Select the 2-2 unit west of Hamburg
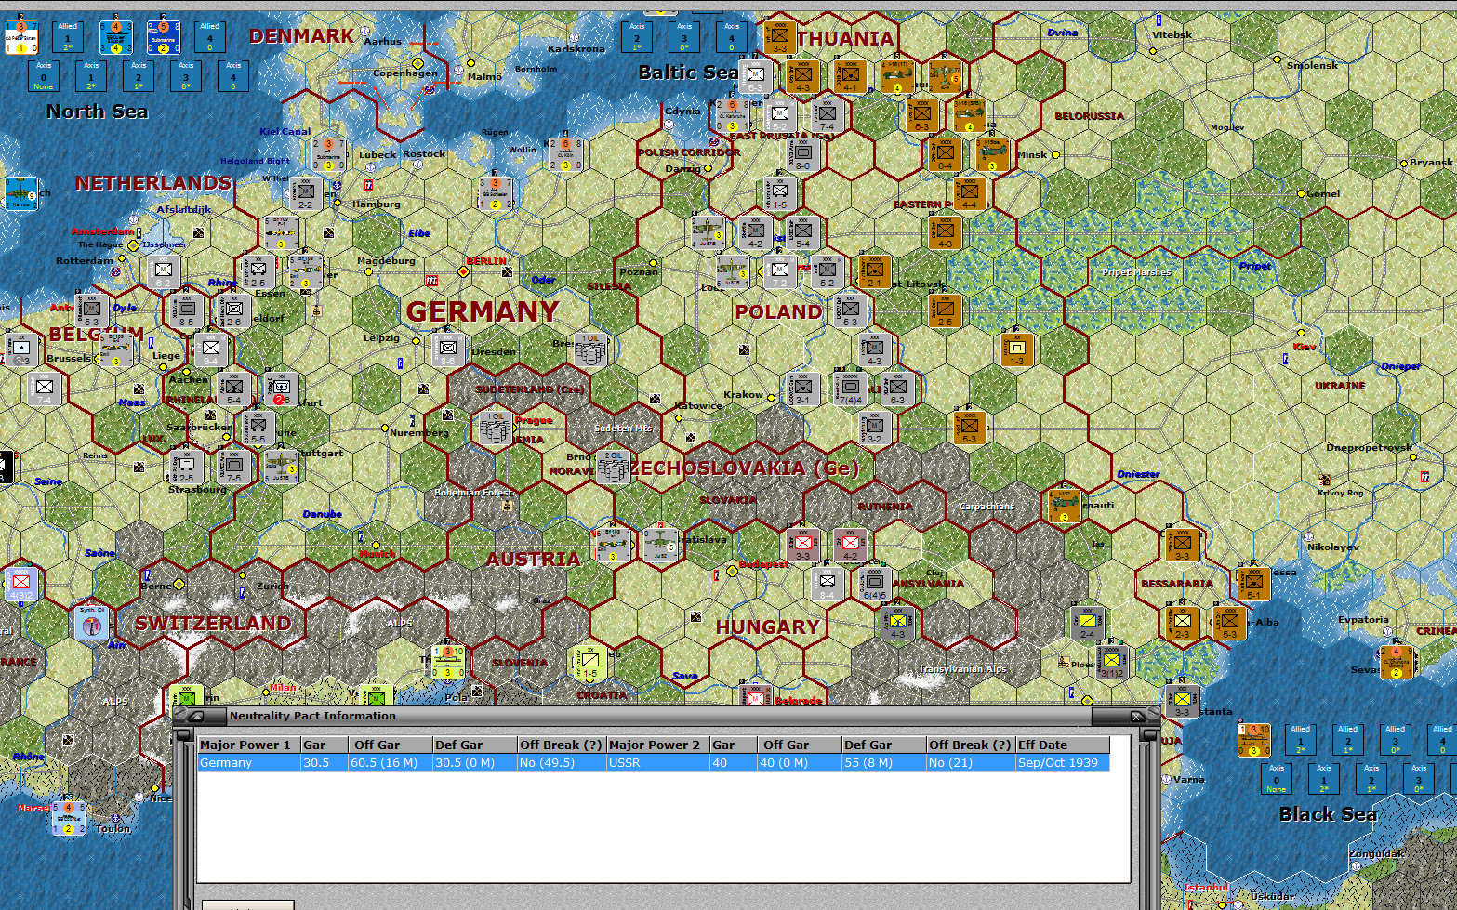This screenshot has height=910, width=1457. (305, 194)
